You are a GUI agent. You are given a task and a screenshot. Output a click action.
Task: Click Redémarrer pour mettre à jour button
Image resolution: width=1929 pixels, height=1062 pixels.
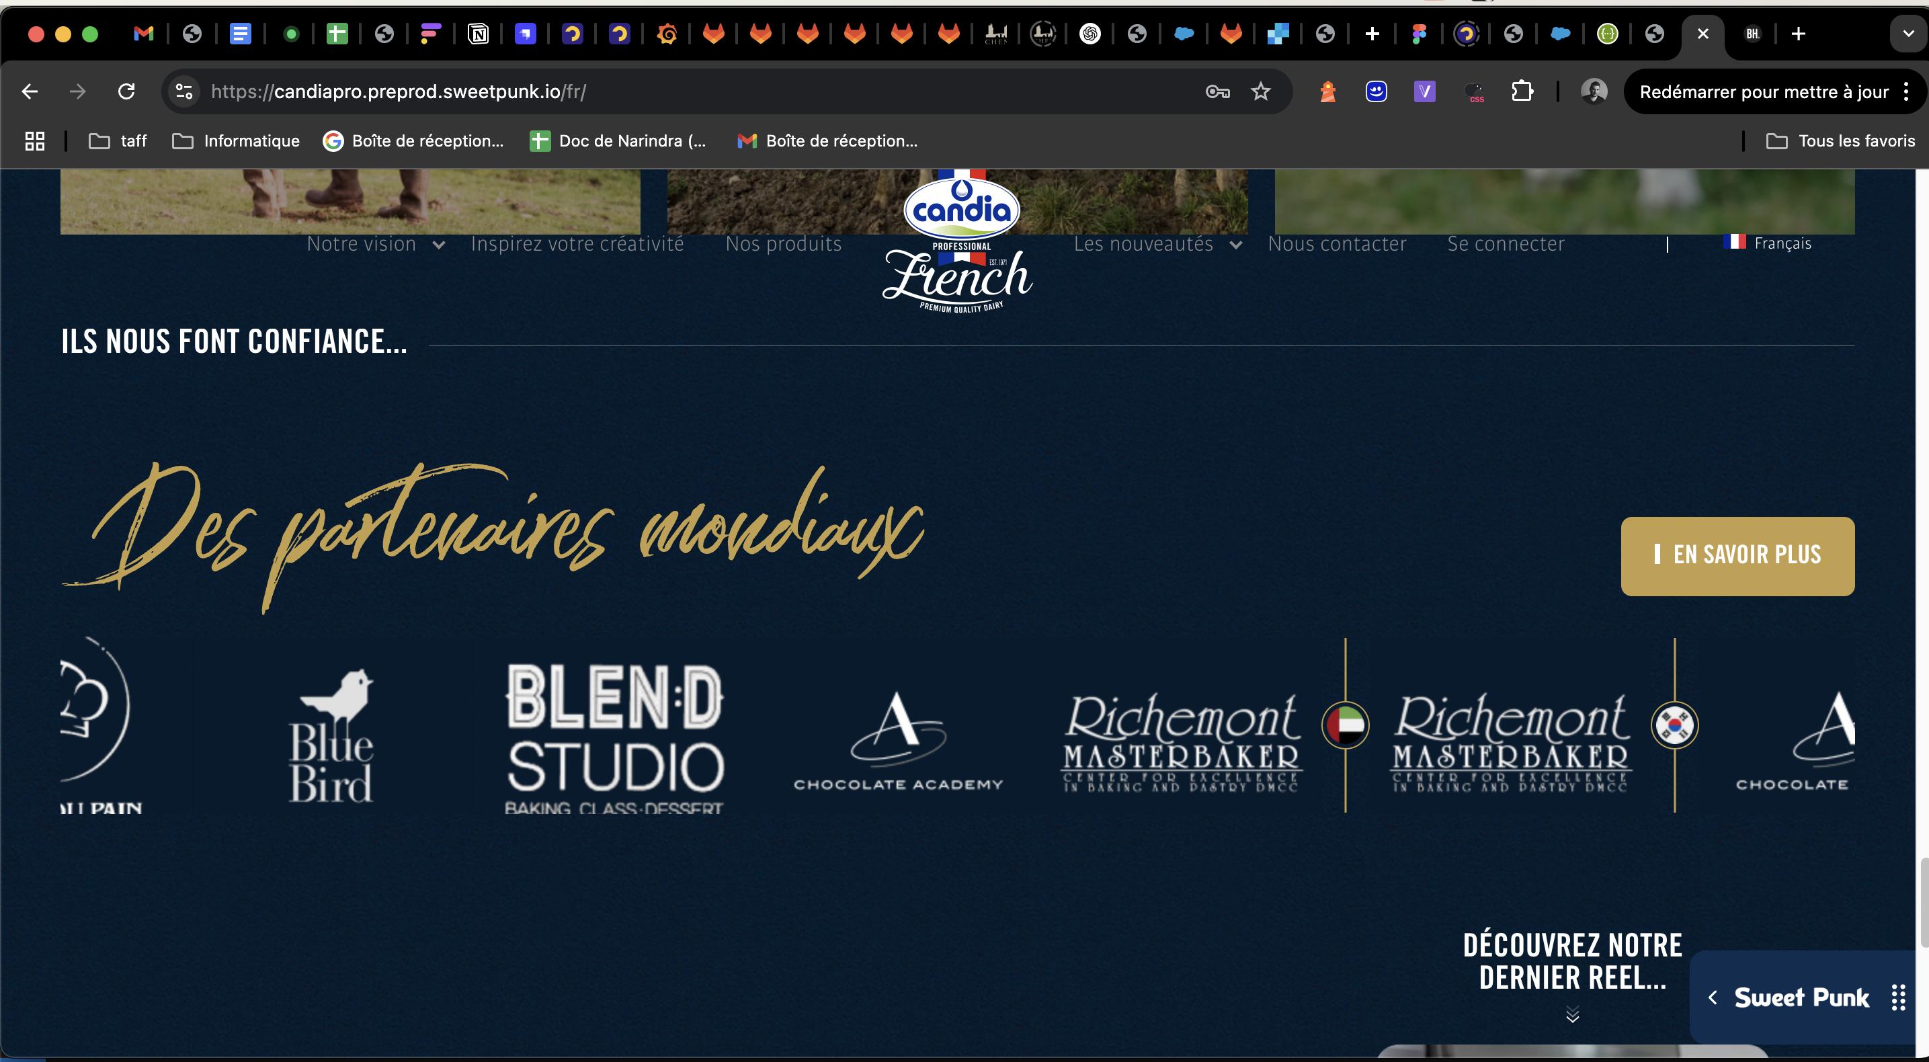(1764, 91)
